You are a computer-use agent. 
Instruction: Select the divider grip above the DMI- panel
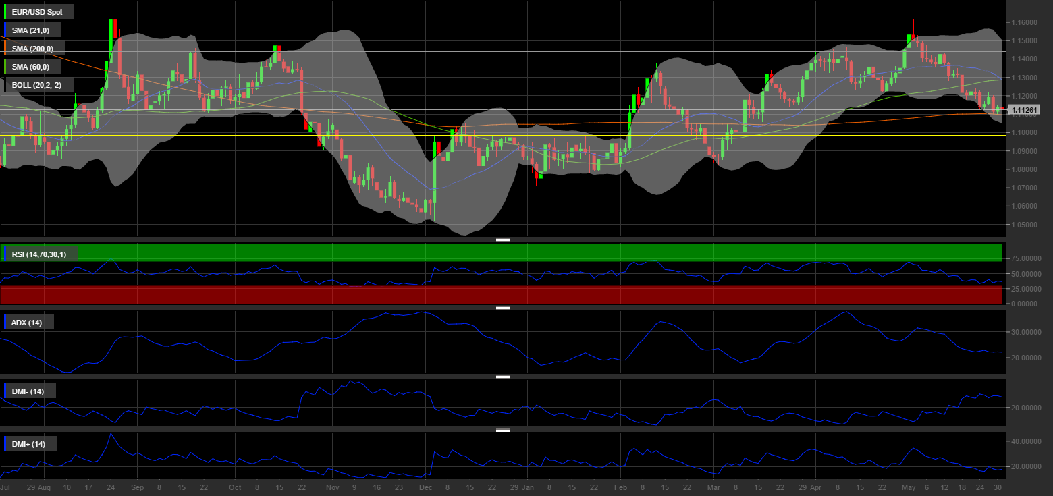tap(502, 378)
